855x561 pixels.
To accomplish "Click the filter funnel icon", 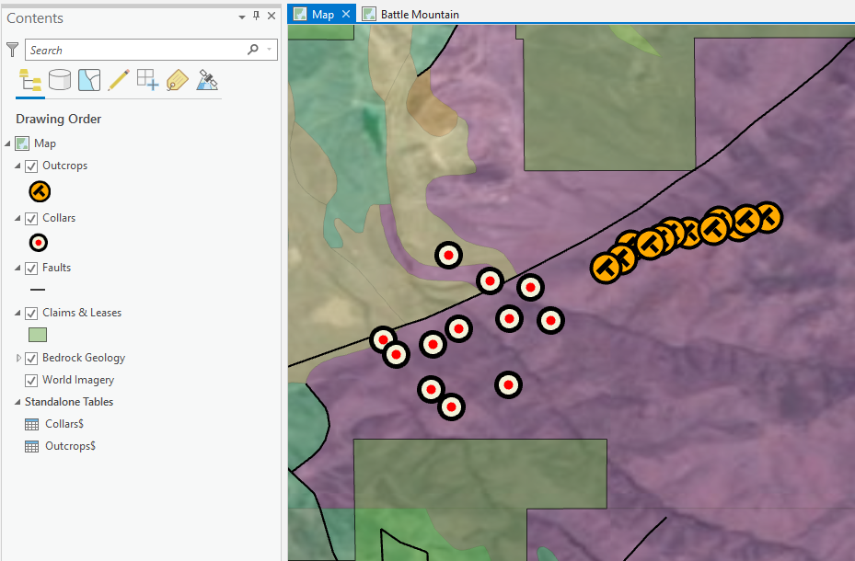I will point(12,50).
